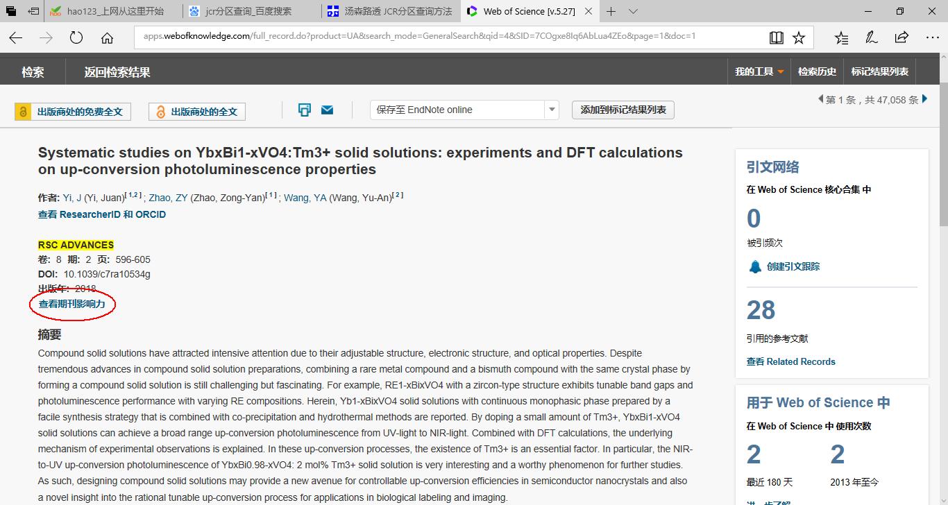Open 检索历史
Viewport: 948px width, 505px height.
818,71
